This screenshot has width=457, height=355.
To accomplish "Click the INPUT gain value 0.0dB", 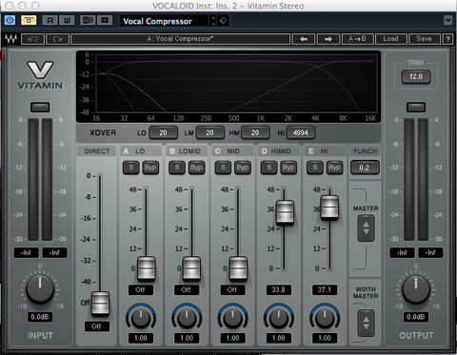I will click(x=40, y=317).
